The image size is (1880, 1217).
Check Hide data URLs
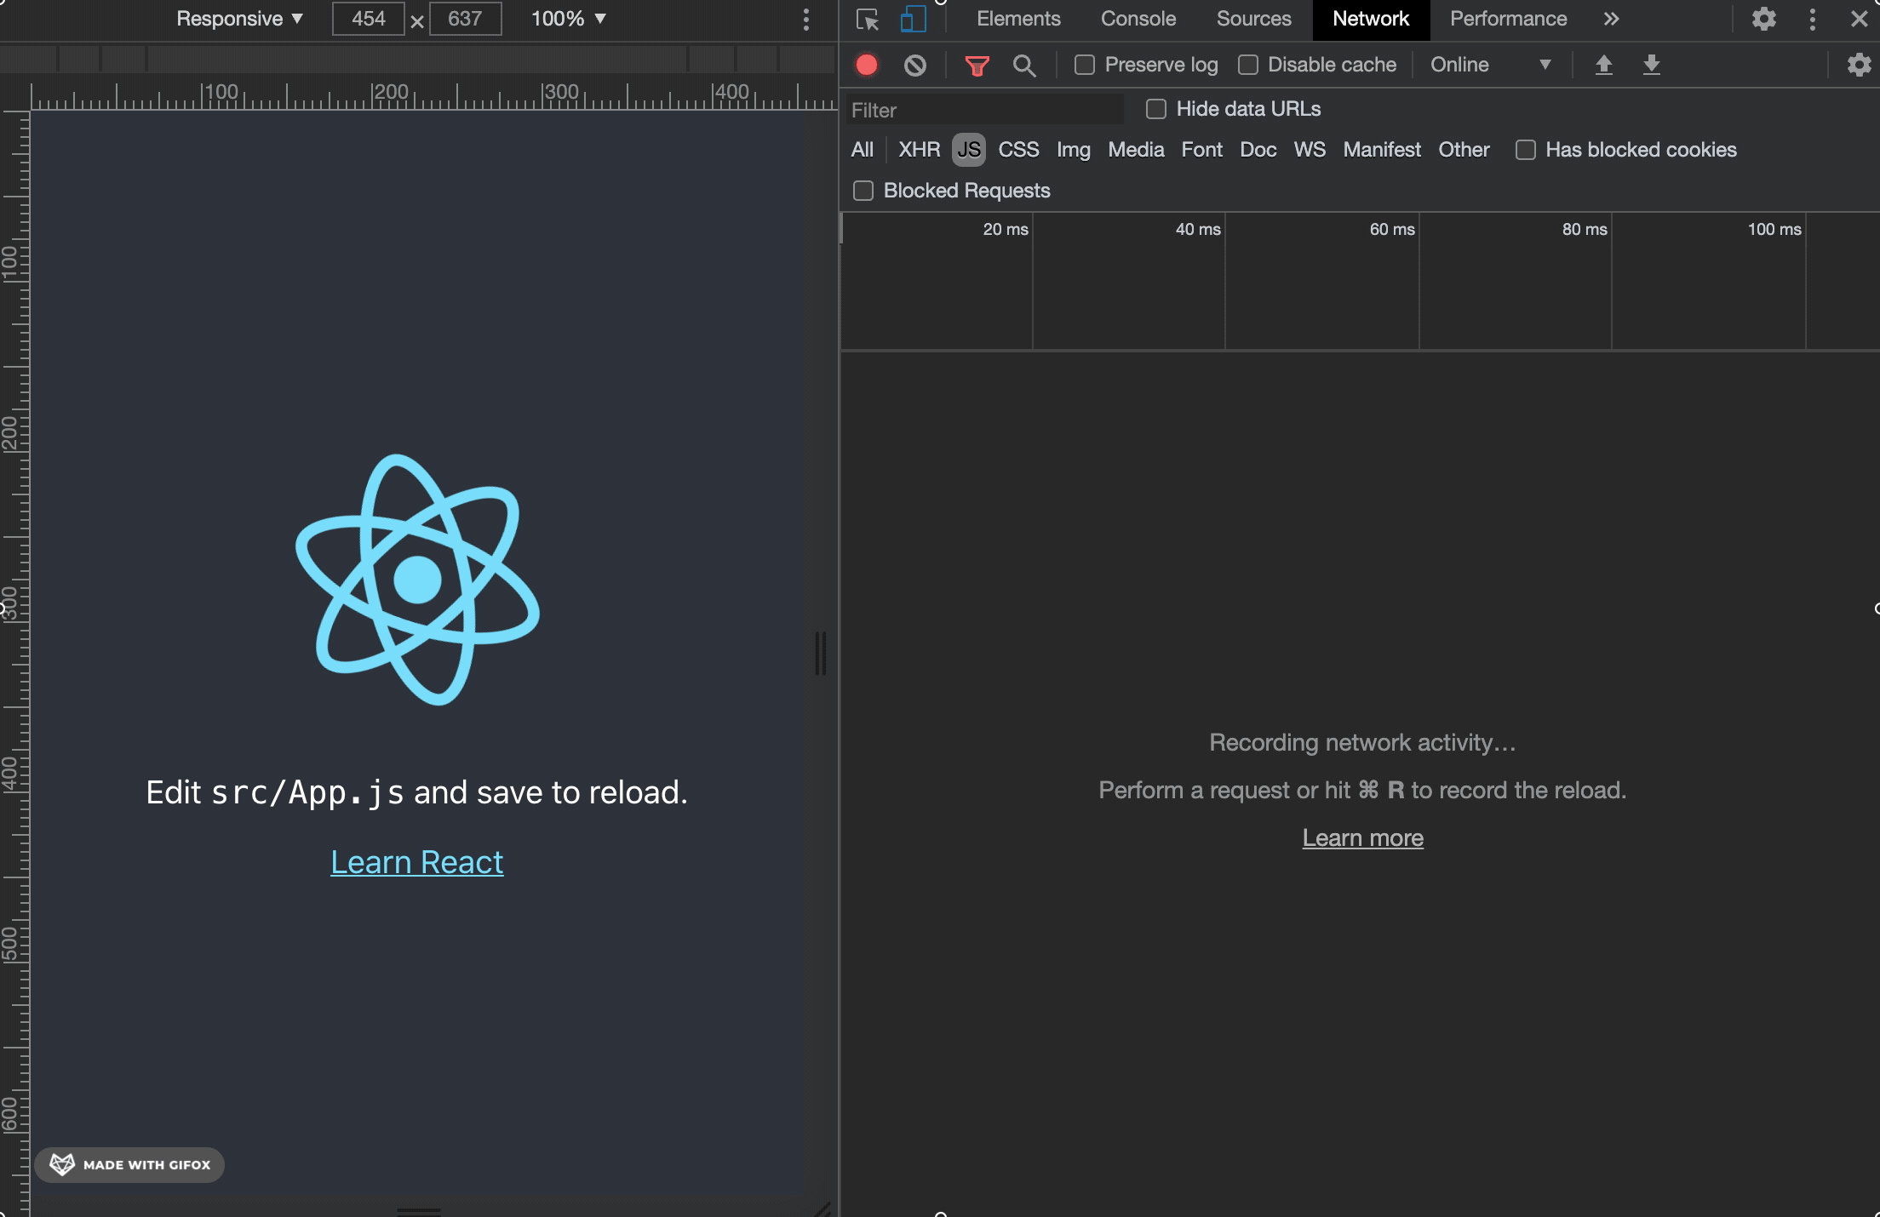tap(1155, 109)
